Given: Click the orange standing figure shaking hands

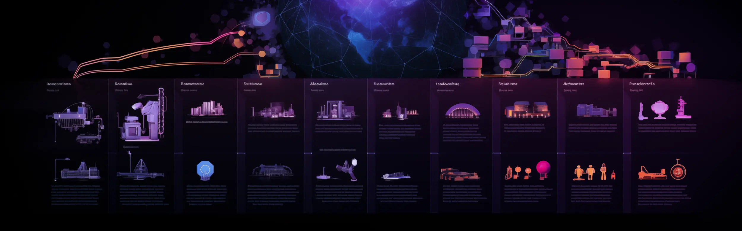Looking at the screenshot, I should (591, 172).
